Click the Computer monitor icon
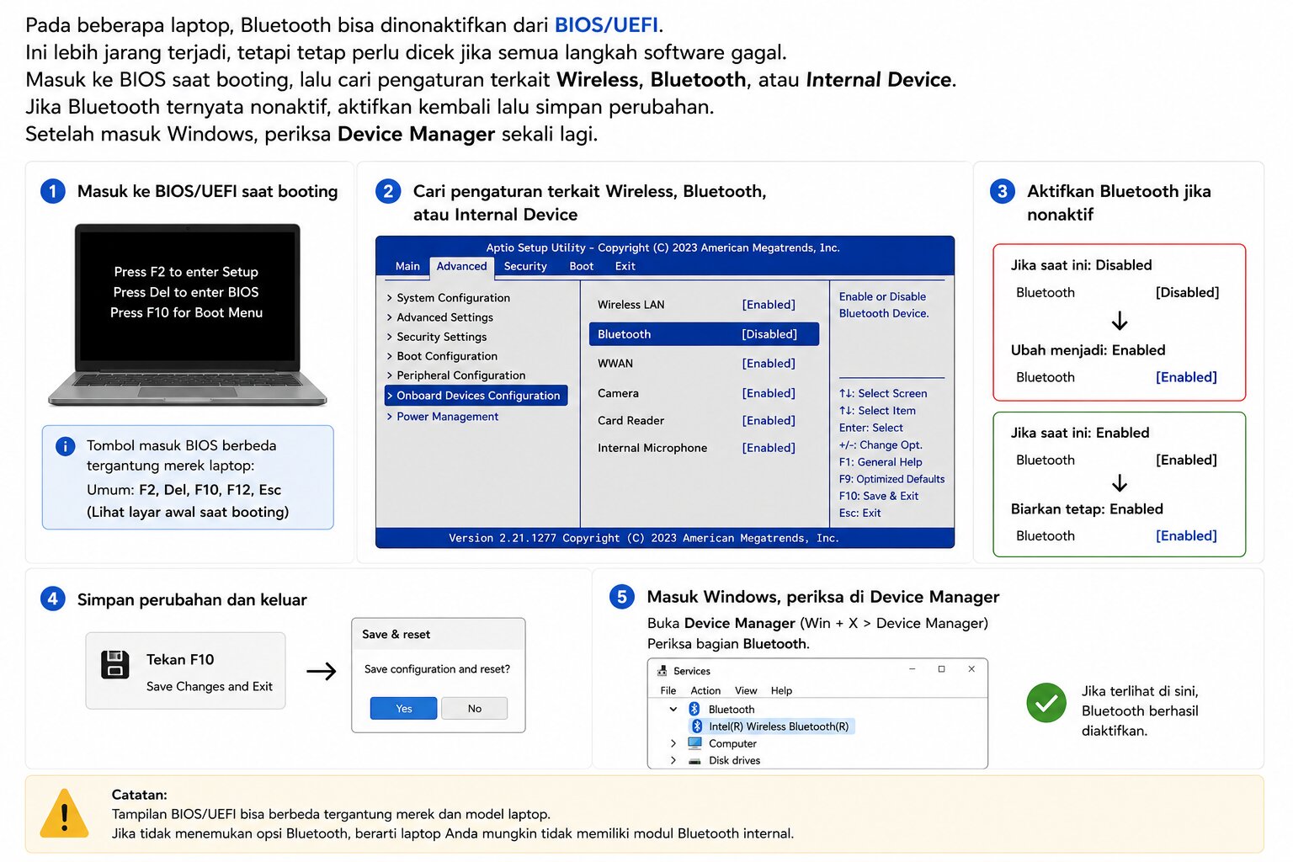Screen dimensions: 1293x862 [x=695, y=743]
